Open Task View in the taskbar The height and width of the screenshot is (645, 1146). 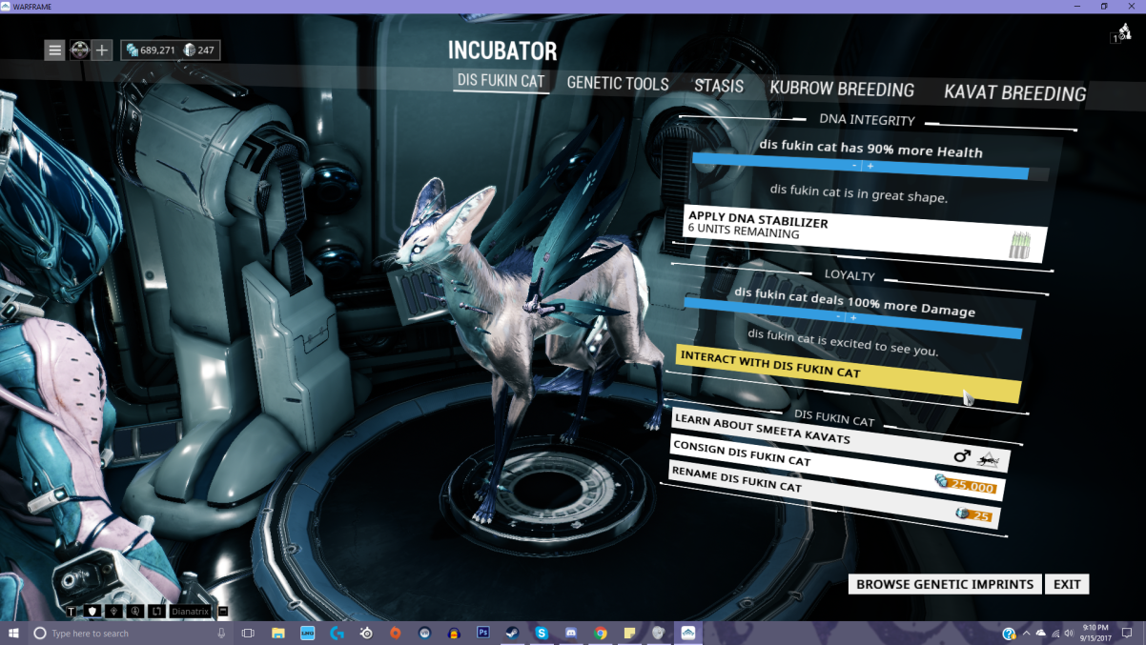pos(248,633)
